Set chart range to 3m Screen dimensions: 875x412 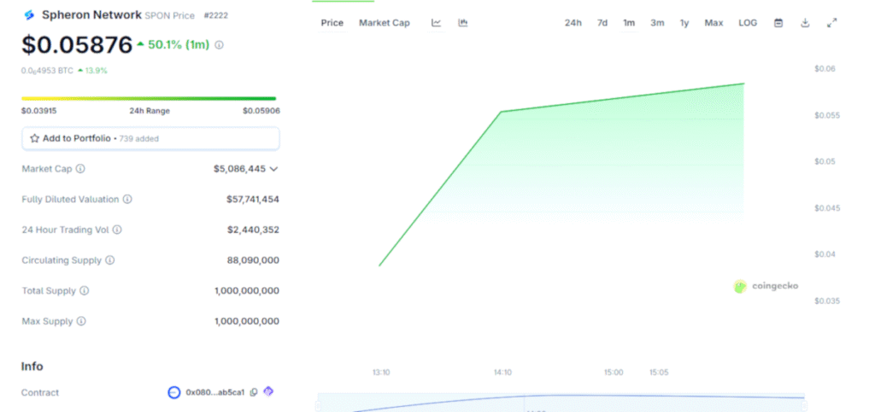[657, 23]
